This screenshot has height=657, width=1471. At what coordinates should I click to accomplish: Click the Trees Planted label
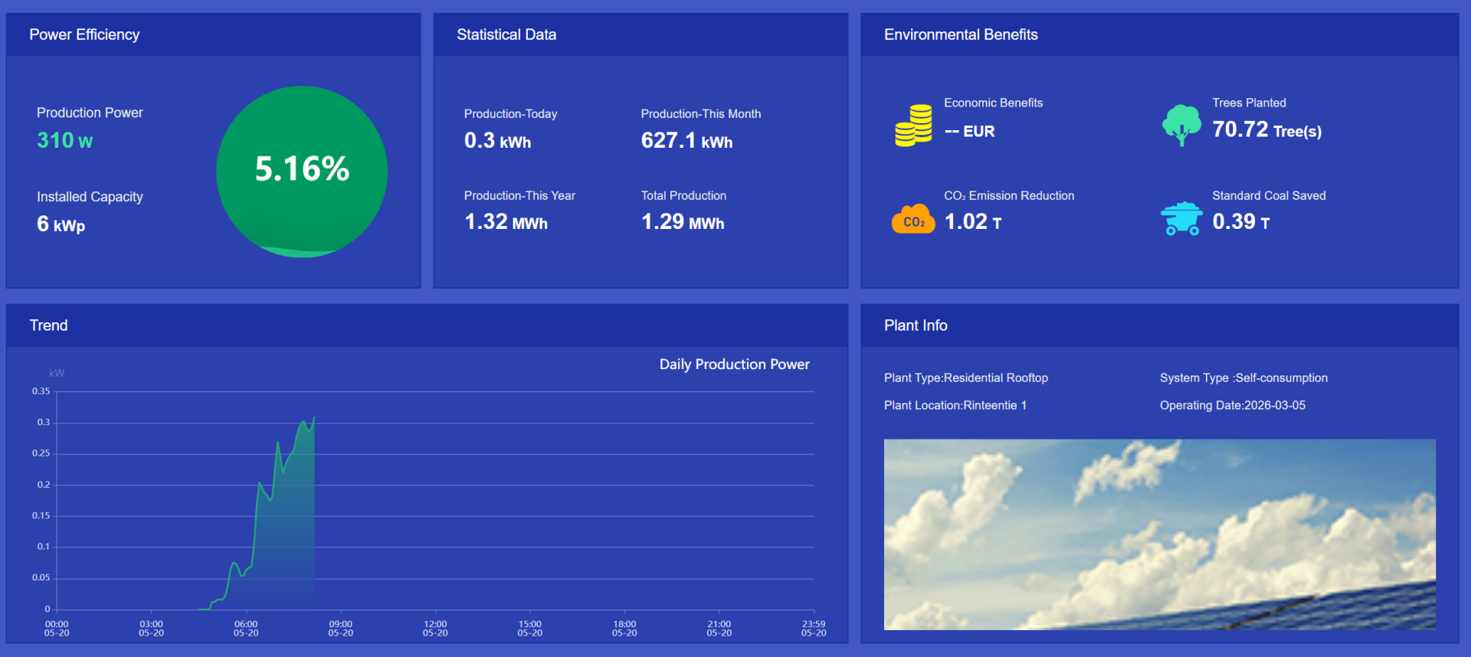(x=1249, y=103)
